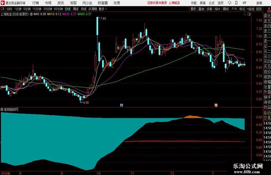Image resolution: width=271 pixels, height=175 pixels.
Task: Open the 多周期 view
Action: pos(93,9)
